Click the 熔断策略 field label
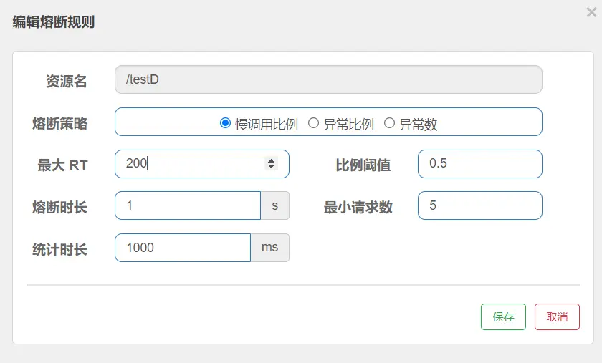Viewport: 602px width, 363px height. [x=60, y=124]
